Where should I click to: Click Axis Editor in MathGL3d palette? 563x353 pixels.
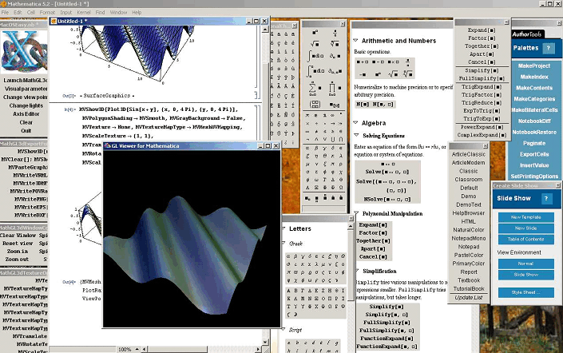(x=26, y=114)
